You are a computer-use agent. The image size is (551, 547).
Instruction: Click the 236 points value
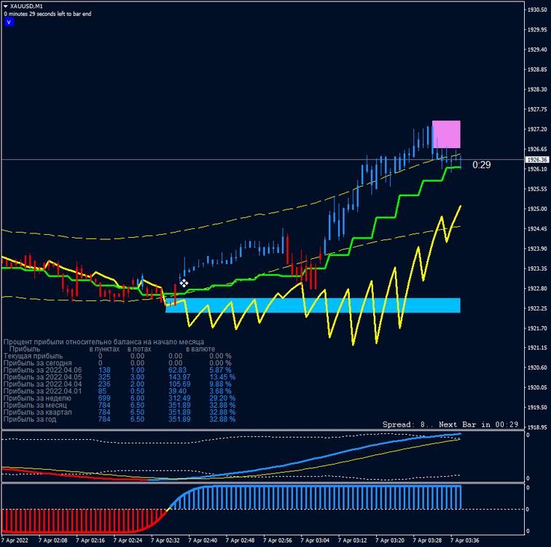pos(104,384)
